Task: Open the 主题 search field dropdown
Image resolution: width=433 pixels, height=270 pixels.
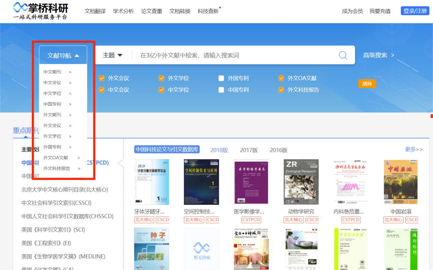Action: (x=113, y=55)
